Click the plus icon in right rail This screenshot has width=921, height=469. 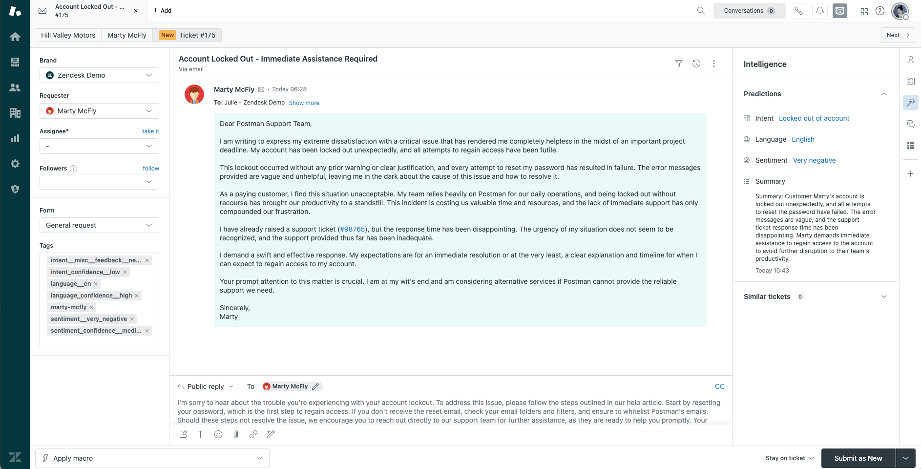911,174
